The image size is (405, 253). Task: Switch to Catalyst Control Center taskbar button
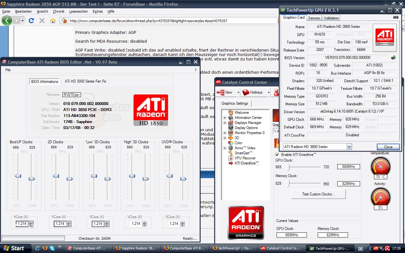coord(281,248)
